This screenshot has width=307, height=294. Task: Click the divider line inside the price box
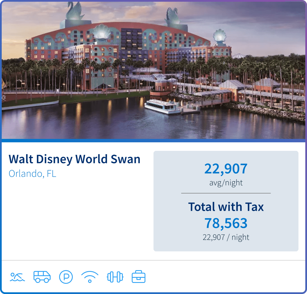coord(226,193)
